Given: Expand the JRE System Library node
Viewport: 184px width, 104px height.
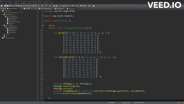Looking at the screenshot, I should (3, 12).
